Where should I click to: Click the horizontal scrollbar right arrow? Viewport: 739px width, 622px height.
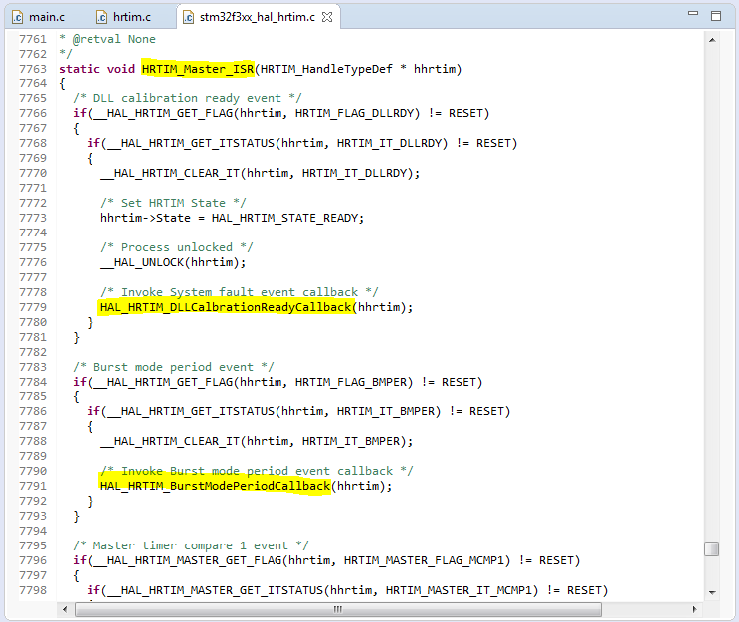694,609
